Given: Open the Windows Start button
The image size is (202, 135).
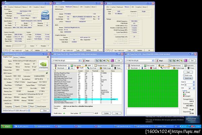Looking at the screenshot, I should 7,126.
